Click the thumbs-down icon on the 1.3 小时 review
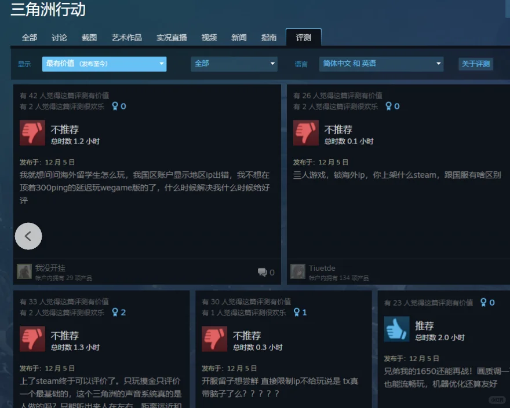This screenshot has height=408, width=510. click(32, 339)
